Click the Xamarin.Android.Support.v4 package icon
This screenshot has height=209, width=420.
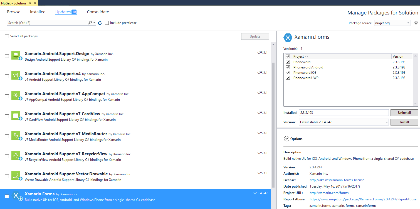click(x=16, y=75)
